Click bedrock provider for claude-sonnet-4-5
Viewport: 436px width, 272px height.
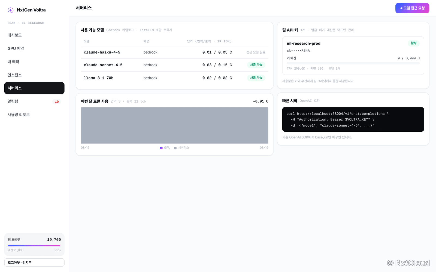(x=150, y=65)
